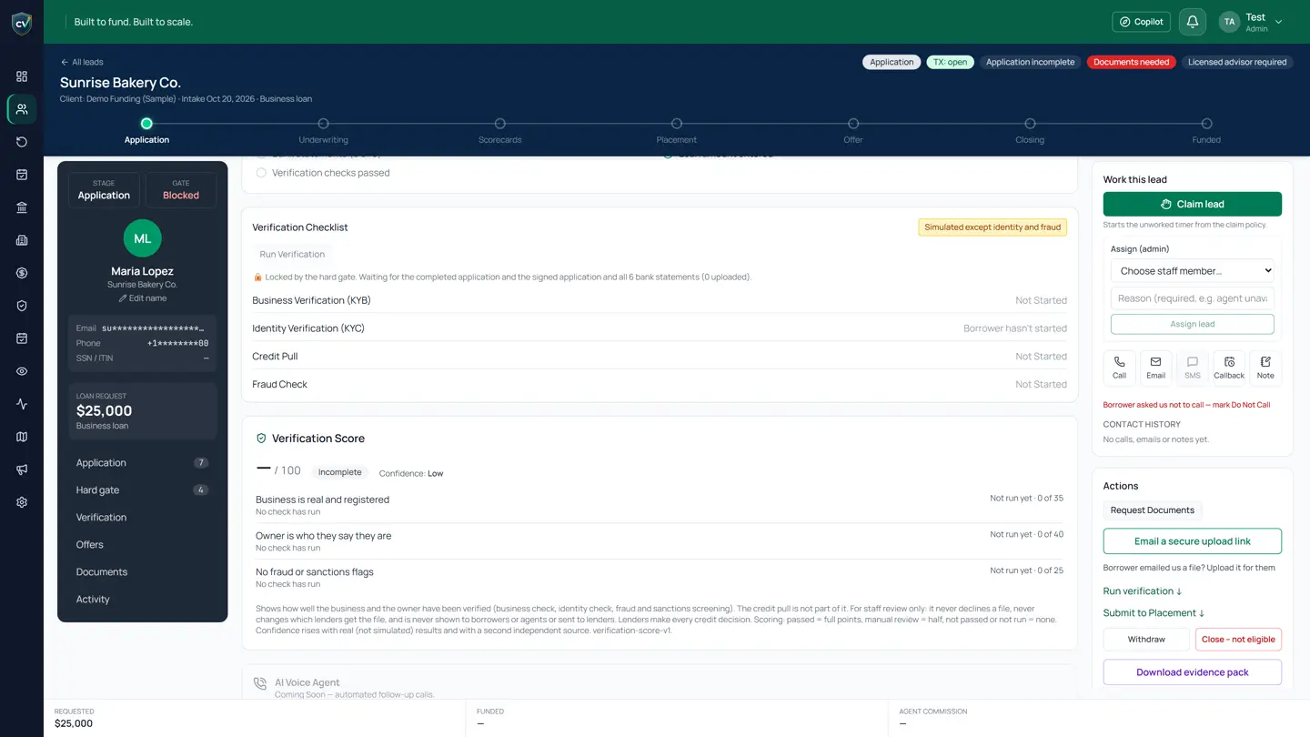The height and width of the screenshot is (737, 1310).
Task: Open the office building sidebar icon
Action: click(x=22, y=240)
